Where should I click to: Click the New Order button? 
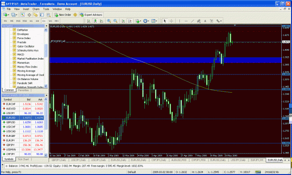coord(63,15)
